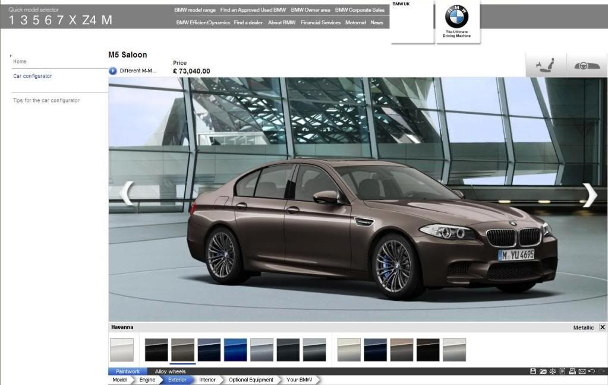The width and height of the screenshot is (608, 385).
Task: Select 7 Series in quick model selector
Action: (x=60, y=20)
